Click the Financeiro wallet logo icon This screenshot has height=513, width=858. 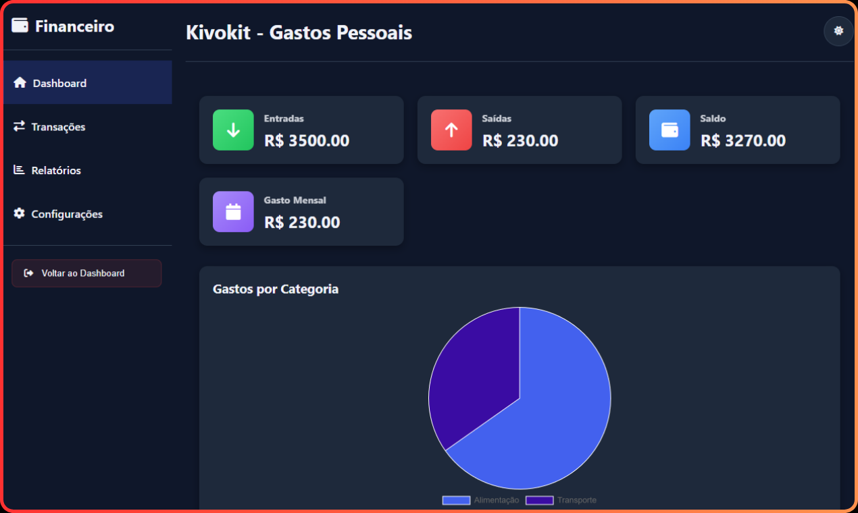click(20, 24)
